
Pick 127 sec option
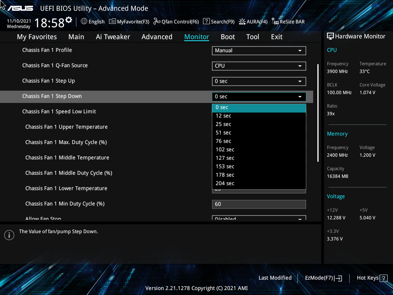click(x=259, y=158)
